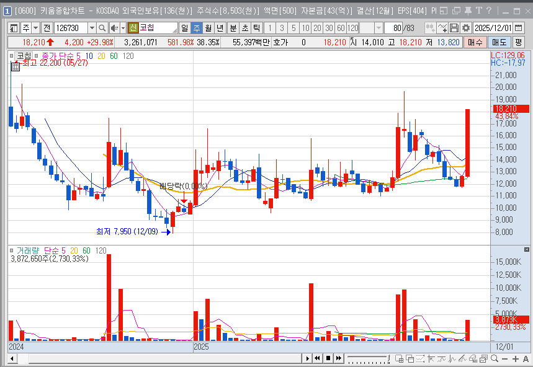Expand stock code 126730 dropdown arrow

point(92,28)
